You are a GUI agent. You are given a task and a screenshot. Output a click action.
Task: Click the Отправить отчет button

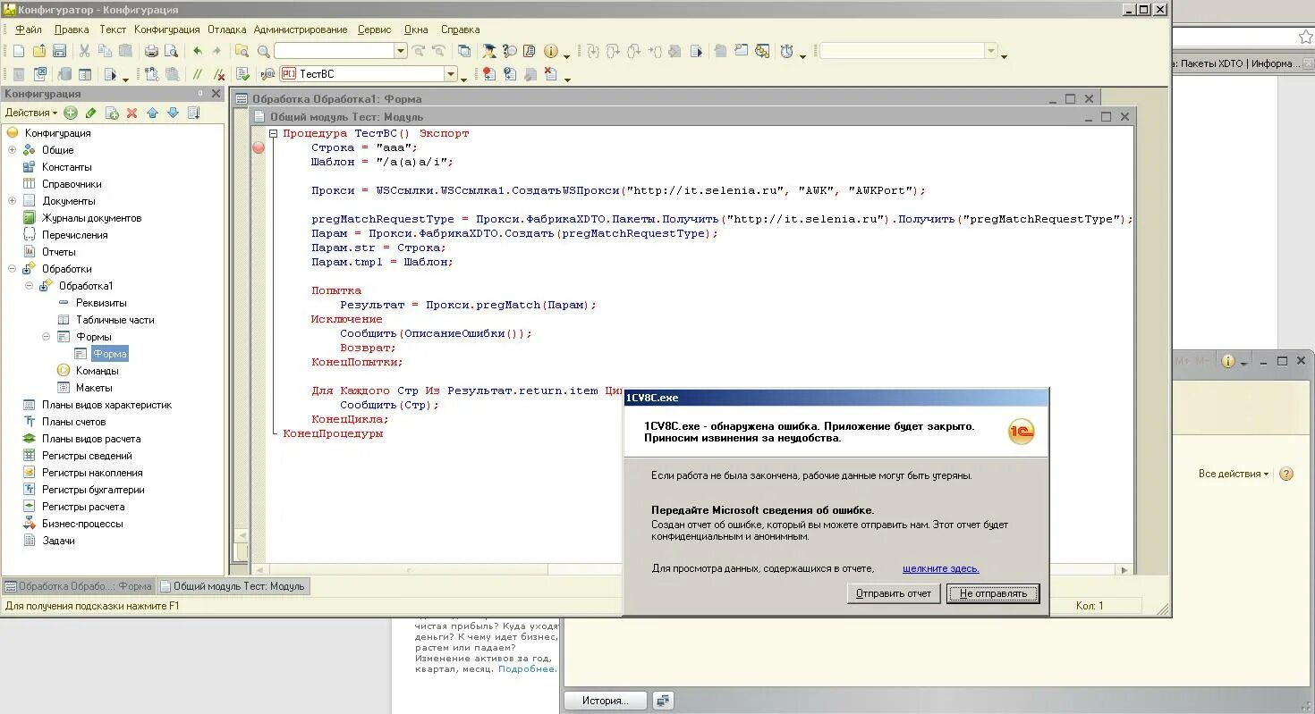893,593
